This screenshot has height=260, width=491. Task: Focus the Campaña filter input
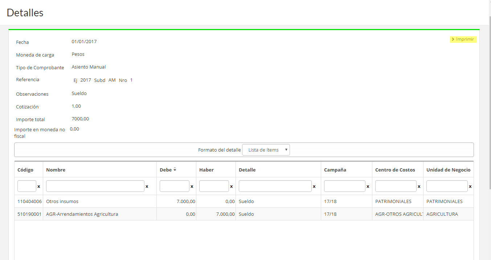pos(345,186)
